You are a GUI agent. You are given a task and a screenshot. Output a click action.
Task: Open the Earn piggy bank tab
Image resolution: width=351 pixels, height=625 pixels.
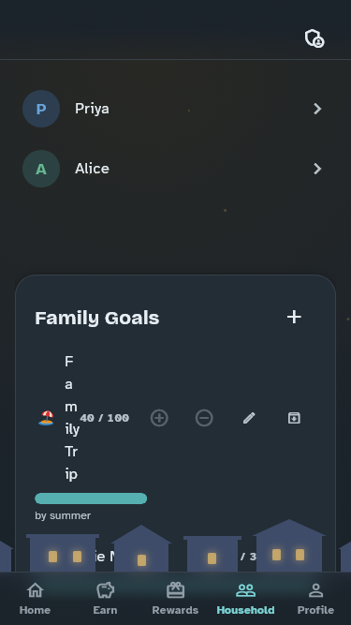point(105,598)
